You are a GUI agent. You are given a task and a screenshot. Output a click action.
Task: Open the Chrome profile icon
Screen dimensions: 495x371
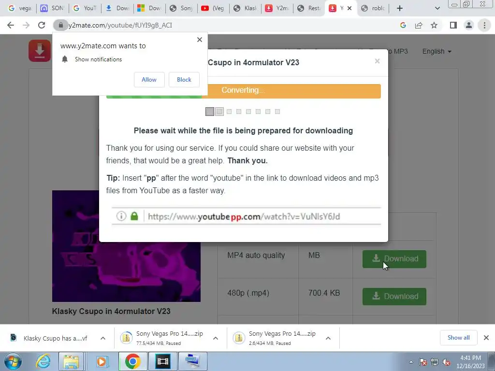(x=469, y=25)
